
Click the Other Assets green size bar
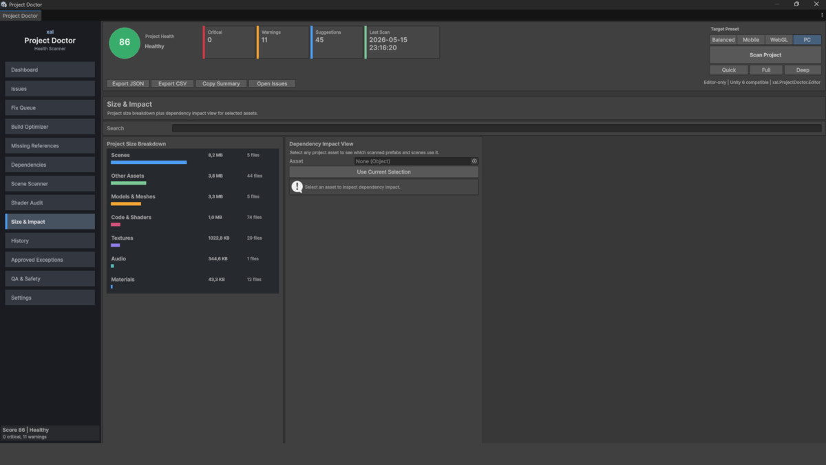(x=129, y=183)
